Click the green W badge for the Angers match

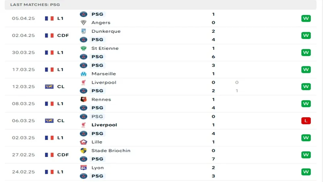pos(306,18)
